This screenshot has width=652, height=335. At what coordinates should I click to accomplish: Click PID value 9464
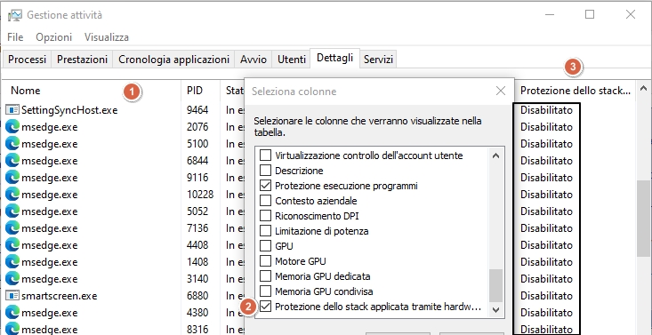pyautogui.click(x=197, y=110)
